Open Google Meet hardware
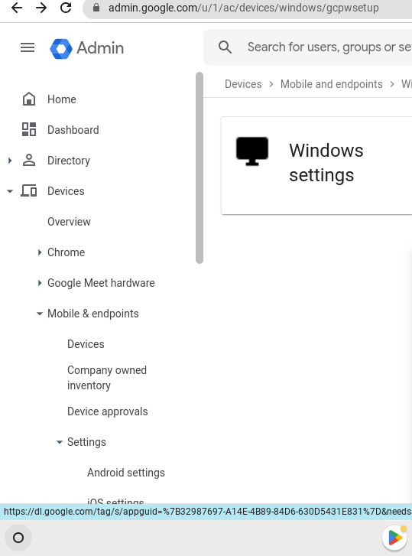The height and width of the screenshot is (556, 412). 101,283
